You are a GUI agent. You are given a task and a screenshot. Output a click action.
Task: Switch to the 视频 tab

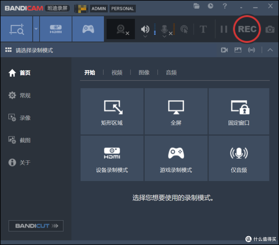point(117,72)
